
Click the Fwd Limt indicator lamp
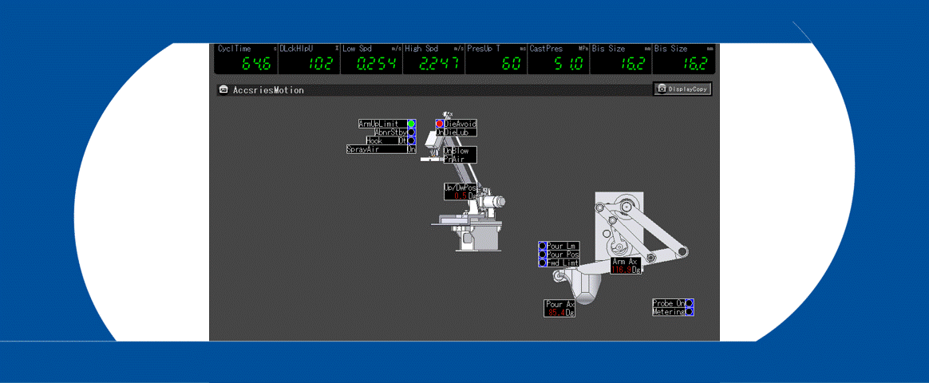point(542,263)
